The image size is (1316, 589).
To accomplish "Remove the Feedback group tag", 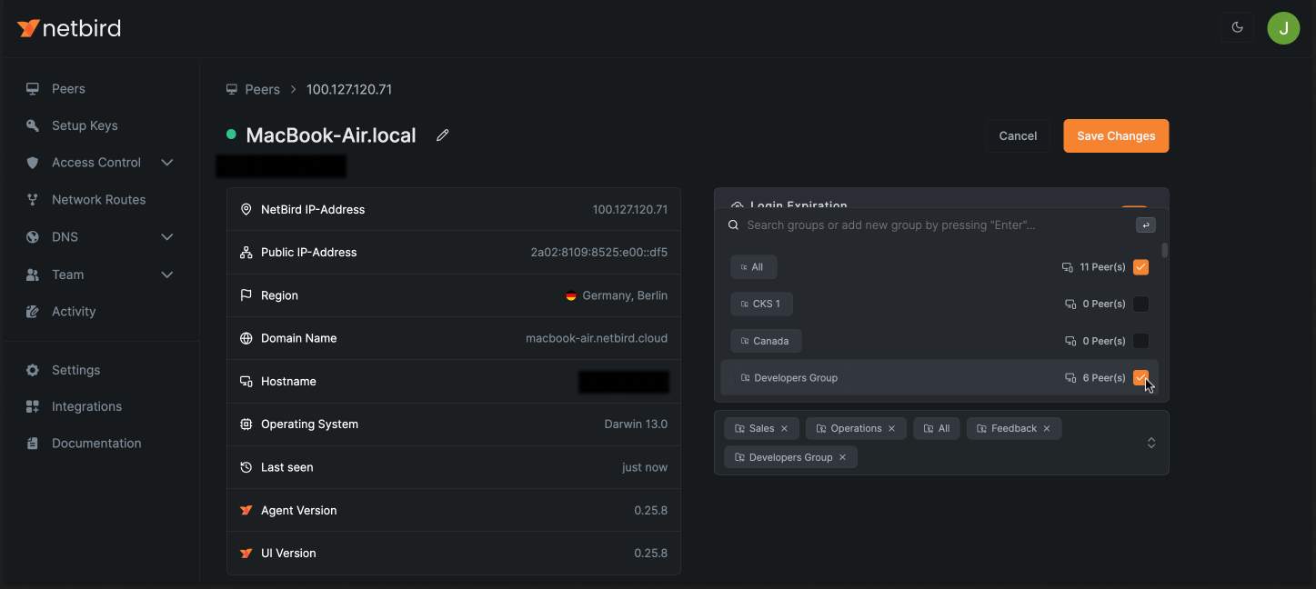I will 1047,429.
